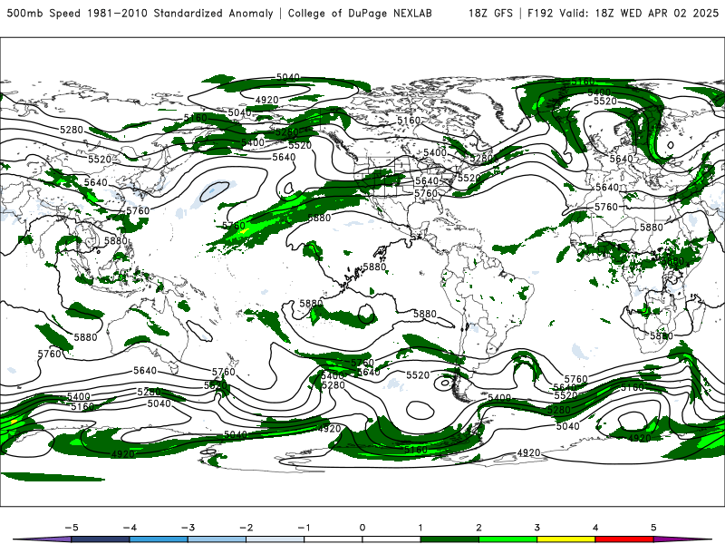
Task: Click the '5' colorbar tick label
Action: pos(653,528)
